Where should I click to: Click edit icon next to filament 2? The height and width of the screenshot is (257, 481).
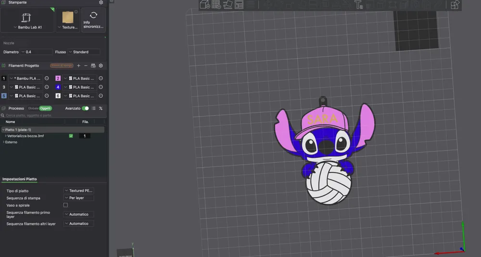point(101,78)
